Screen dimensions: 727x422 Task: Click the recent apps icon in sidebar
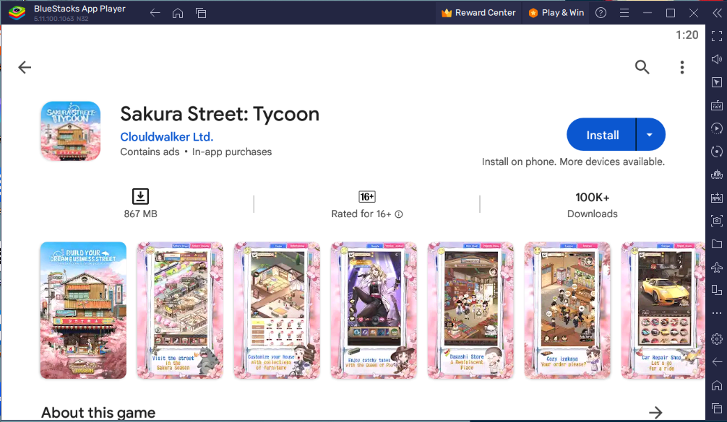click(717, 408)
